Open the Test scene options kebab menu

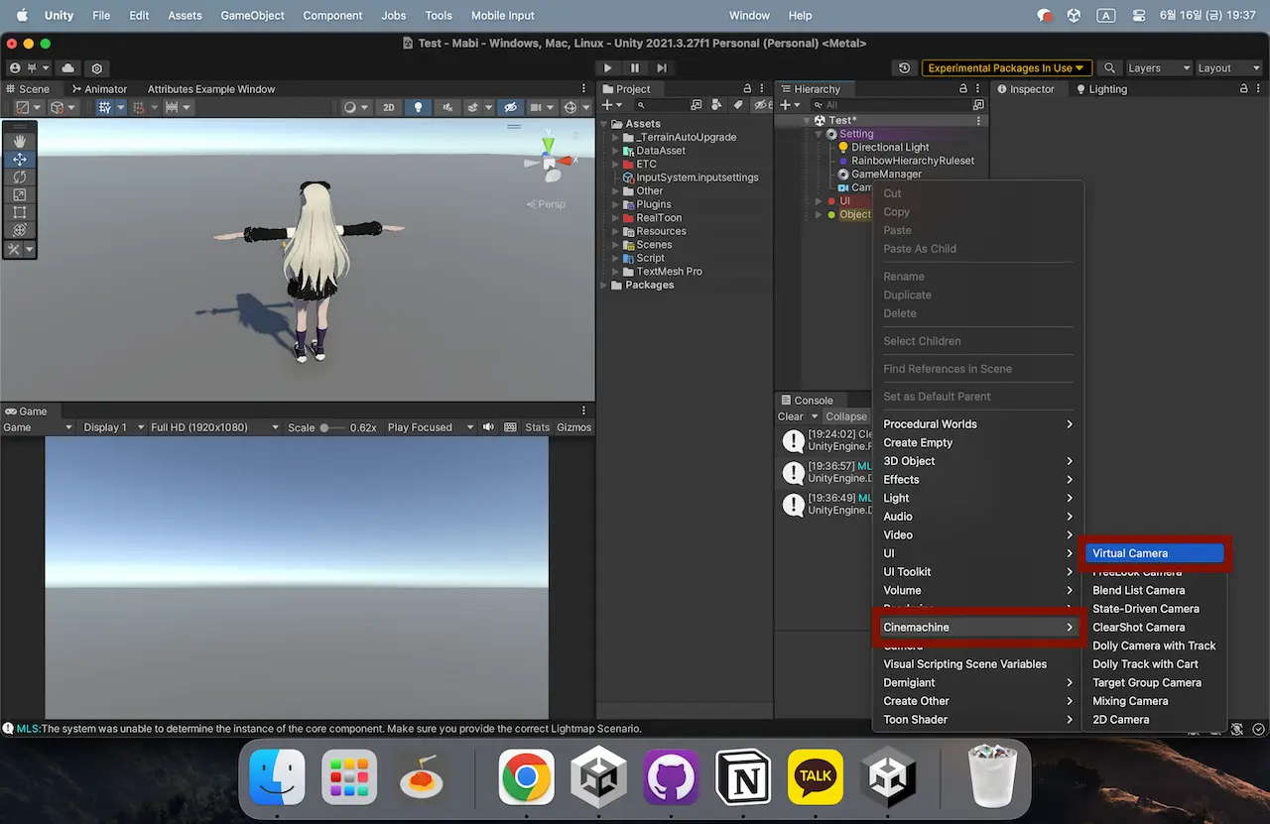[x=979, y=121]
